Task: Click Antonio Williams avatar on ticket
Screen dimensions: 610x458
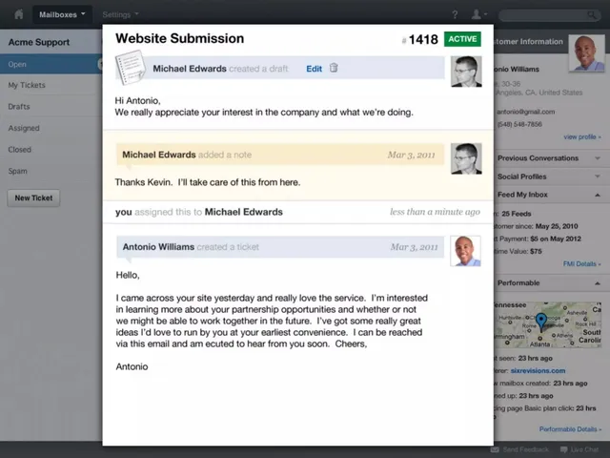Action: pyautogui.click(x=466, y=251)
